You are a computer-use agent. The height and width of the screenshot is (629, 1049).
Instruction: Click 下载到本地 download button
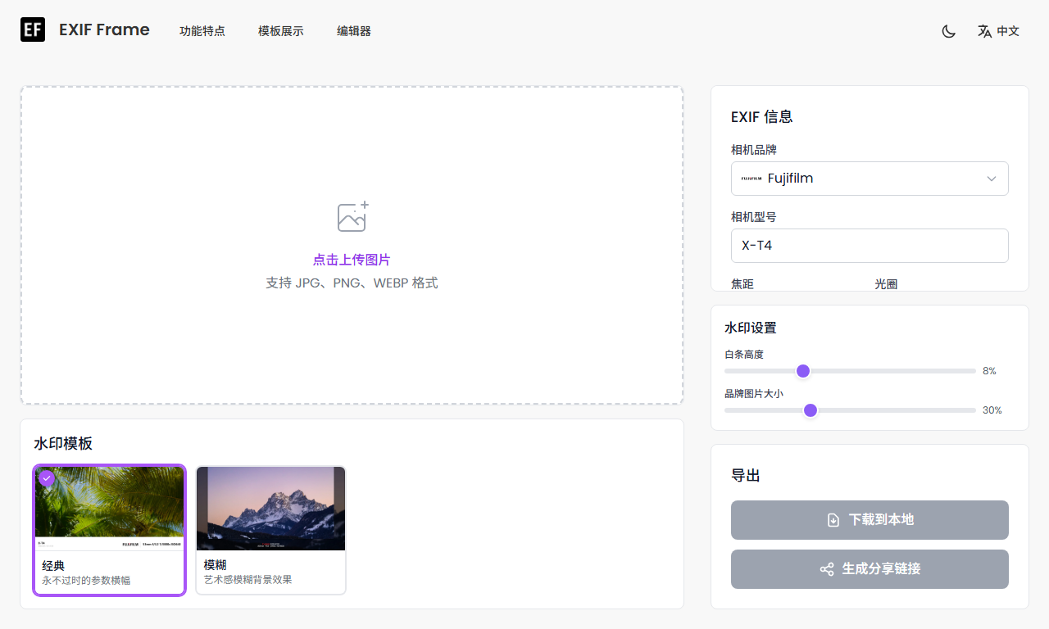click(x=870, y=520)
